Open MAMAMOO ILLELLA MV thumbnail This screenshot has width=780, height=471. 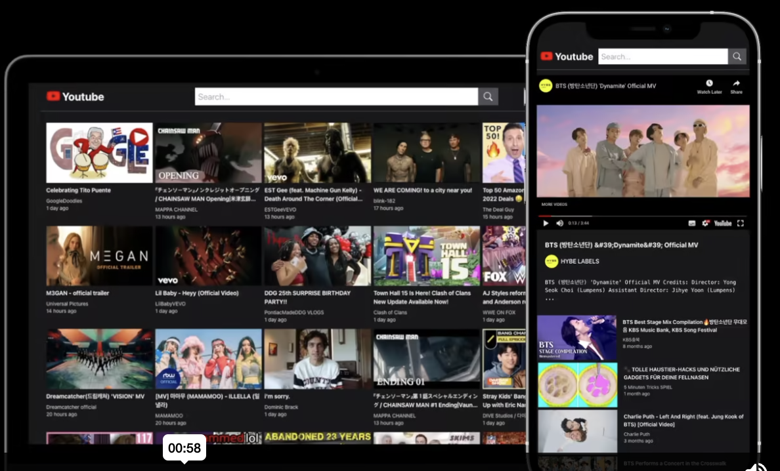tap(208, 359)
